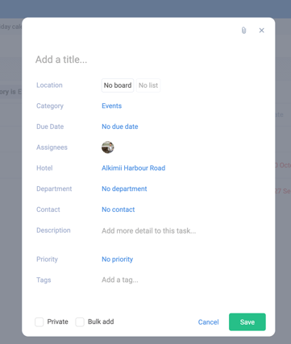Pick a contact via No contact
The width and height of the screenshot is (291, 344).
[x=118, y=209]
